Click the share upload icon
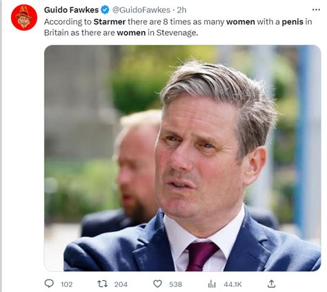 (x=271, y=284)
